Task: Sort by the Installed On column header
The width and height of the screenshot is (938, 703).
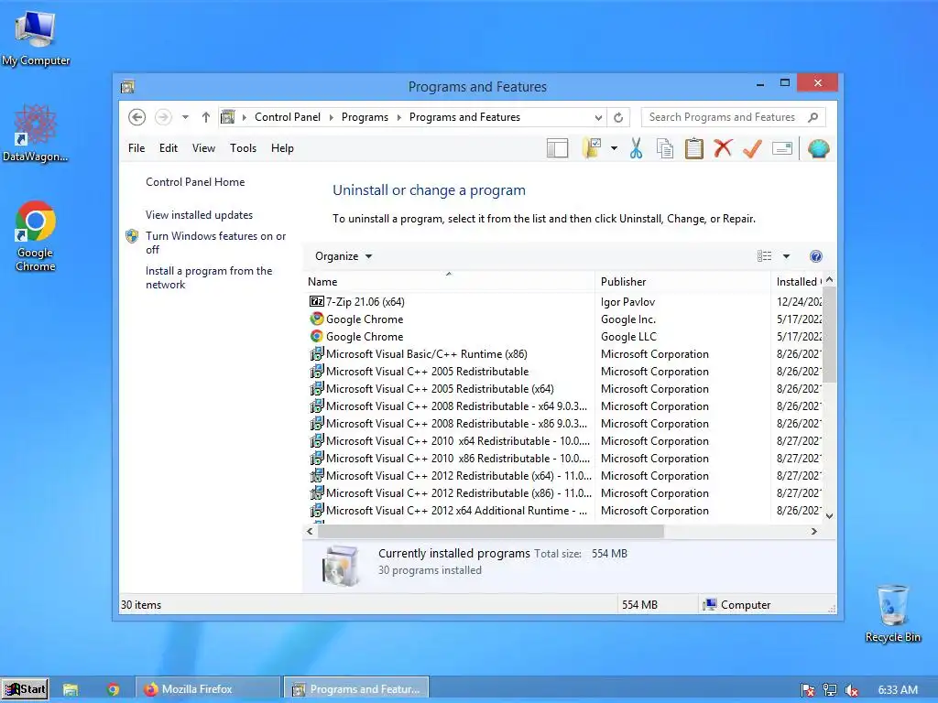Action: click(x=798, y=282)
